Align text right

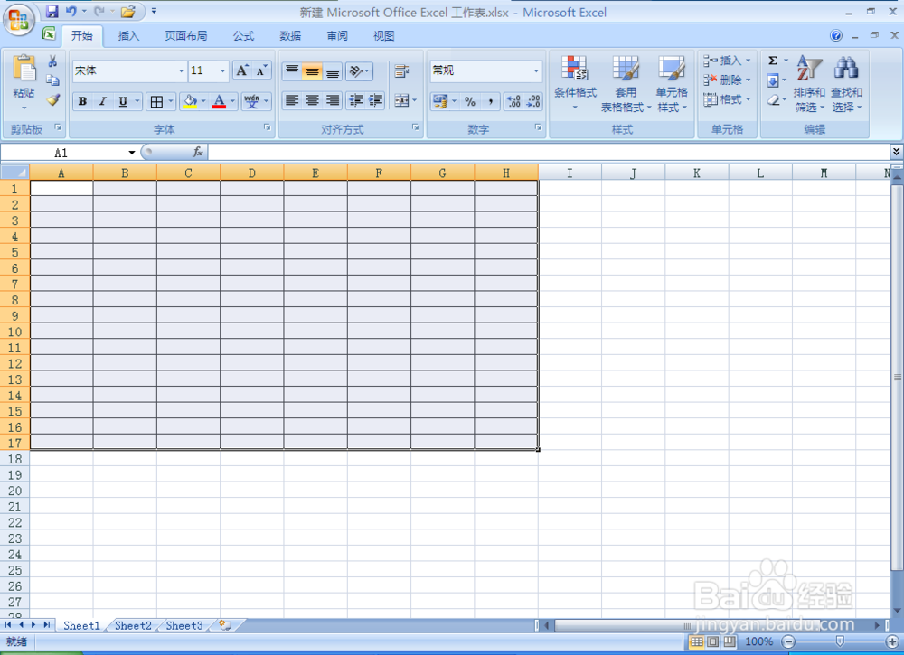(x=333, y=100)
